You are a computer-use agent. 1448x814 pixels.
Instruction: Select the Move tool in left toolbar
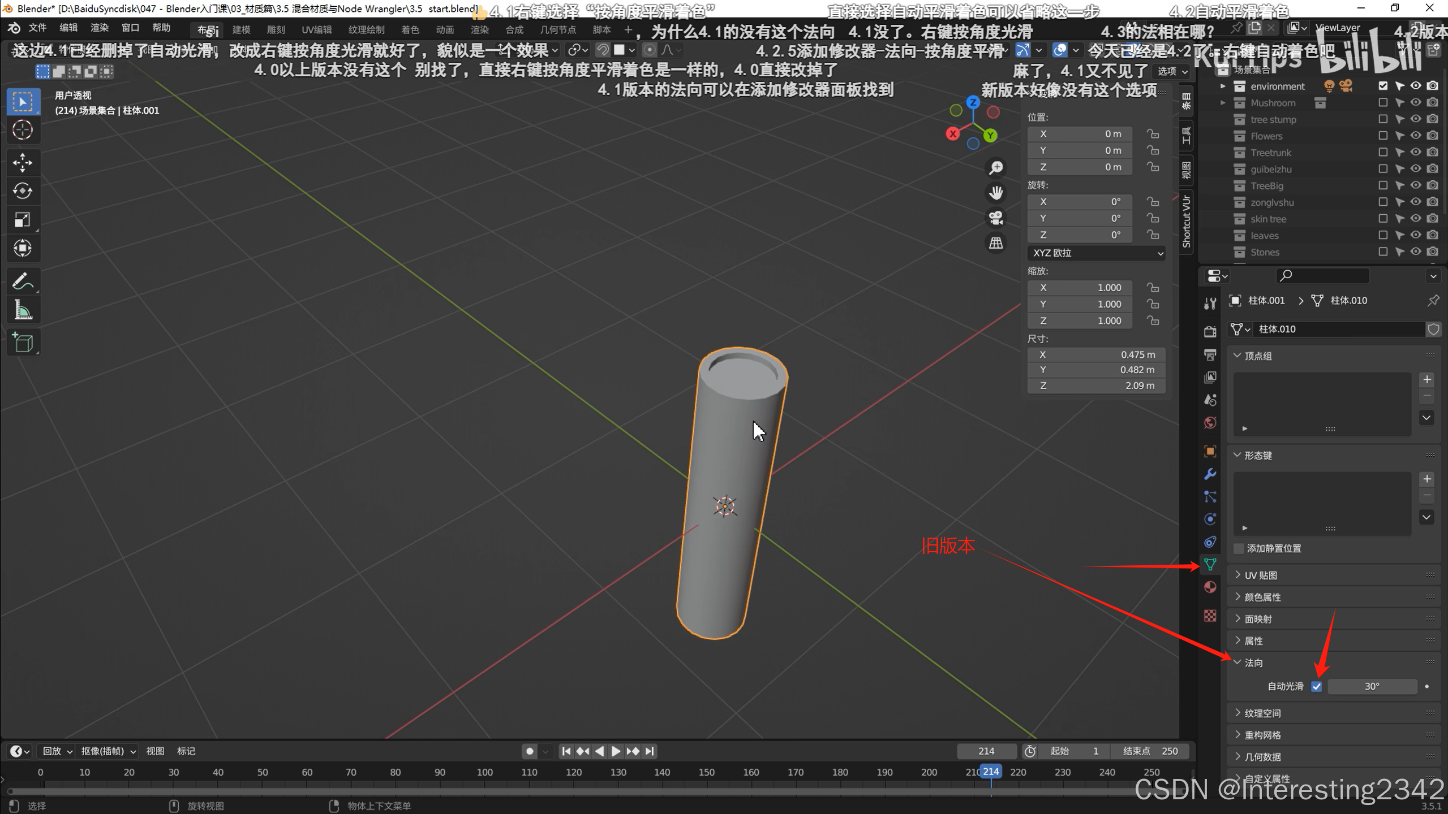click(23, 163)
